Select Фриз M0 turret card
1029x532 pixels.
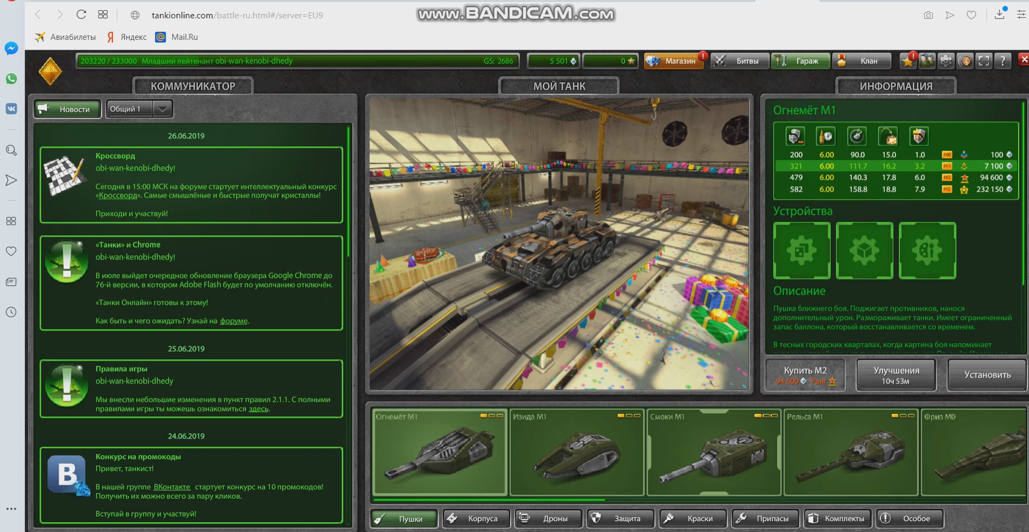pyautogui.click(x=974, y=452)
